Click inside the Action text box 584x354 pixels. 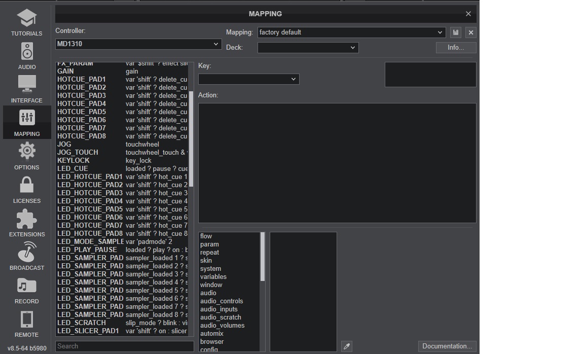337,163
